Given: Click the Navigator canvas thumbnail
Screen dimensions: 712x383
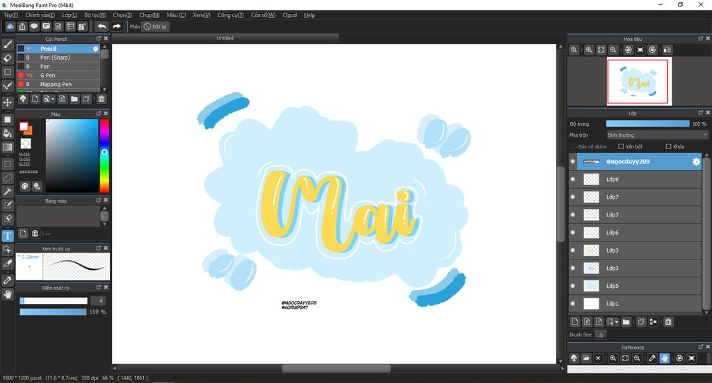Looking at the screenshot, I should [x=640, y=82].
